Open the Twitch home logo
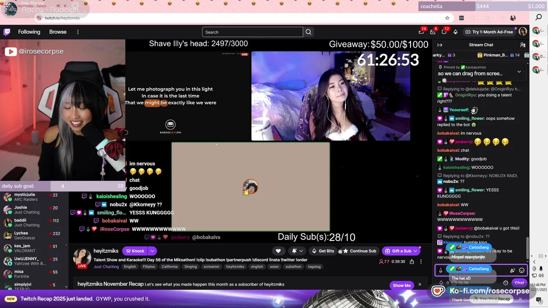 point(7,32)
